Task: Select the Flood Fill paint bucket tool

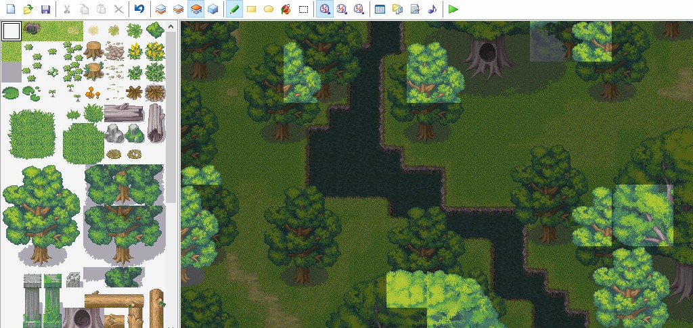Action: pyautogui.click(x=286, y=9)
